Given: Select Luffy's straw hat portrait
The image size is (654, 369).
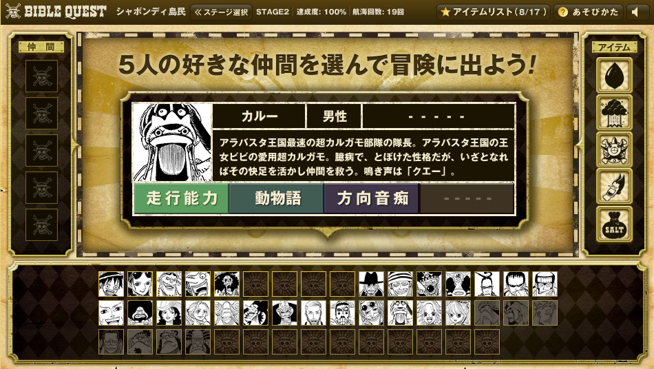Looking at the screenshot, I should [x=111, y=284].
